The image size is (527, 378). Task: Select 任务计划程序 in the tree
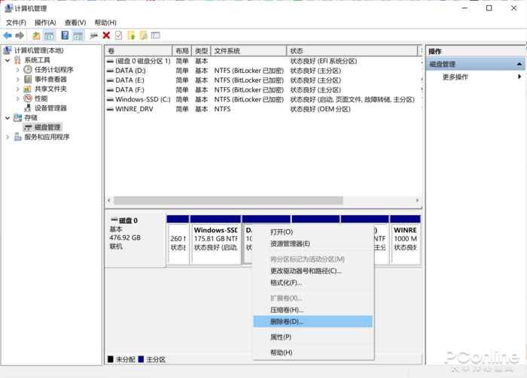53,70
